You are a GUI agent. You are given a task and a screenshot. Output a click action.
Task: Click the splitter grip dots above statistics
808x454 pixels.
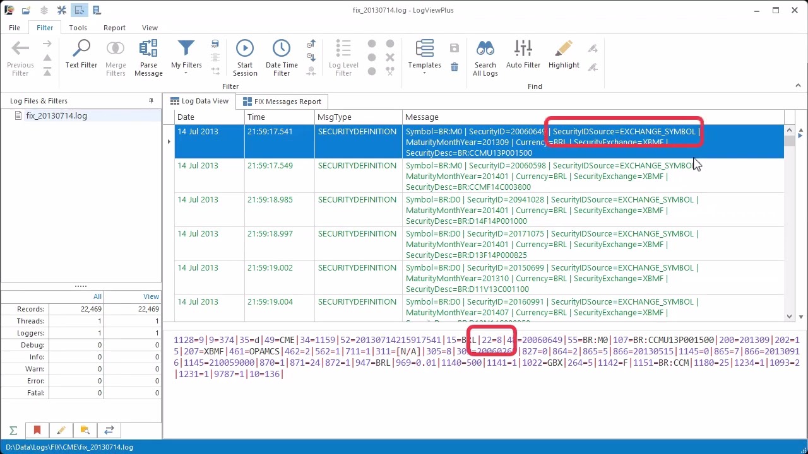click(81, 286)
